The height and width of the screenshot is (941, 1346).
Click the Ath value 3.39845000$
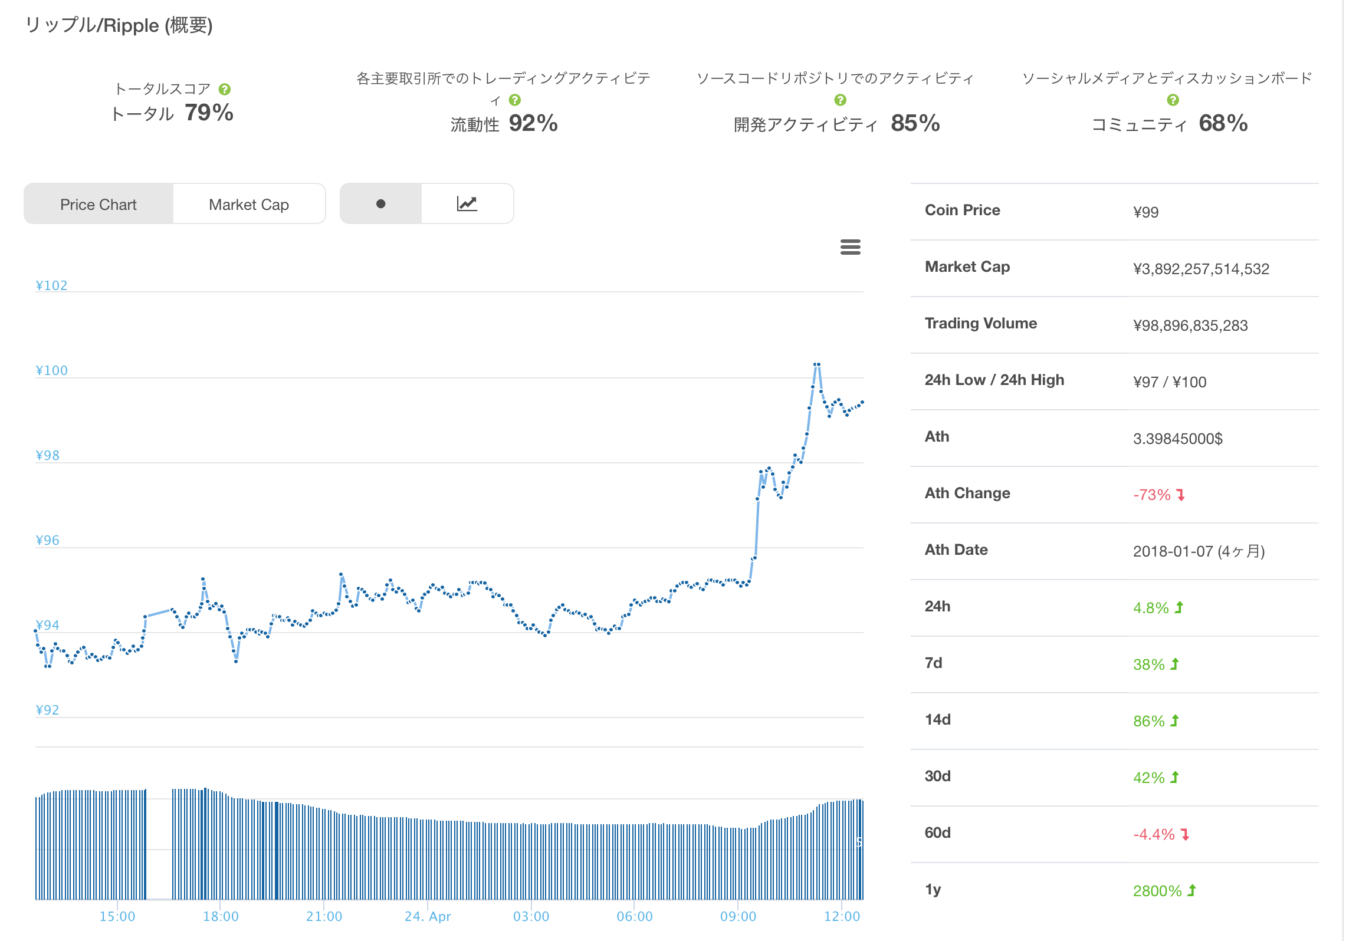pos(1178,439)
